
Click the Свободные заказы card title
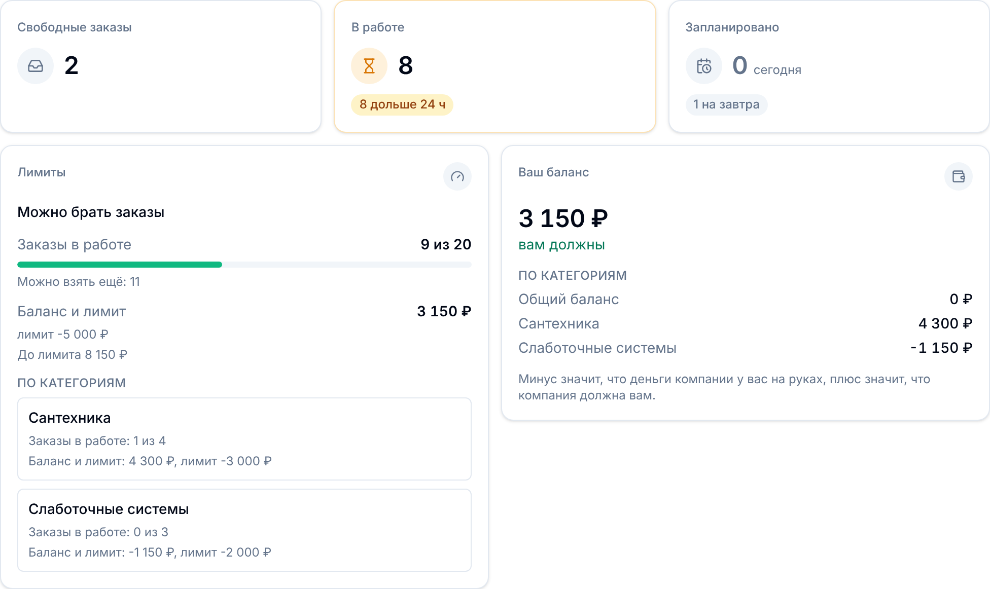[x=75, y=27]
